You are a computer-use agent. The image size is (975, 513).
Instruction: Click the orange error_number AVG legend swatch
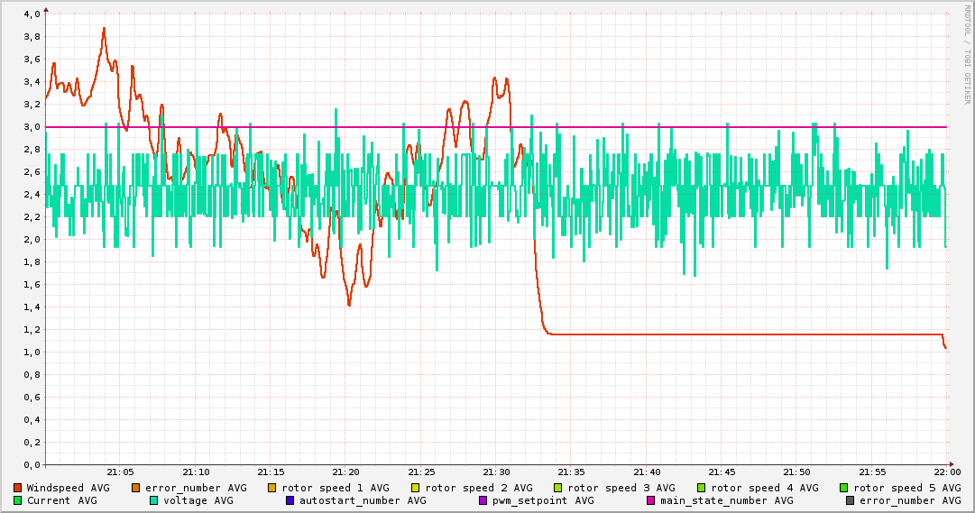pos(136,488)
